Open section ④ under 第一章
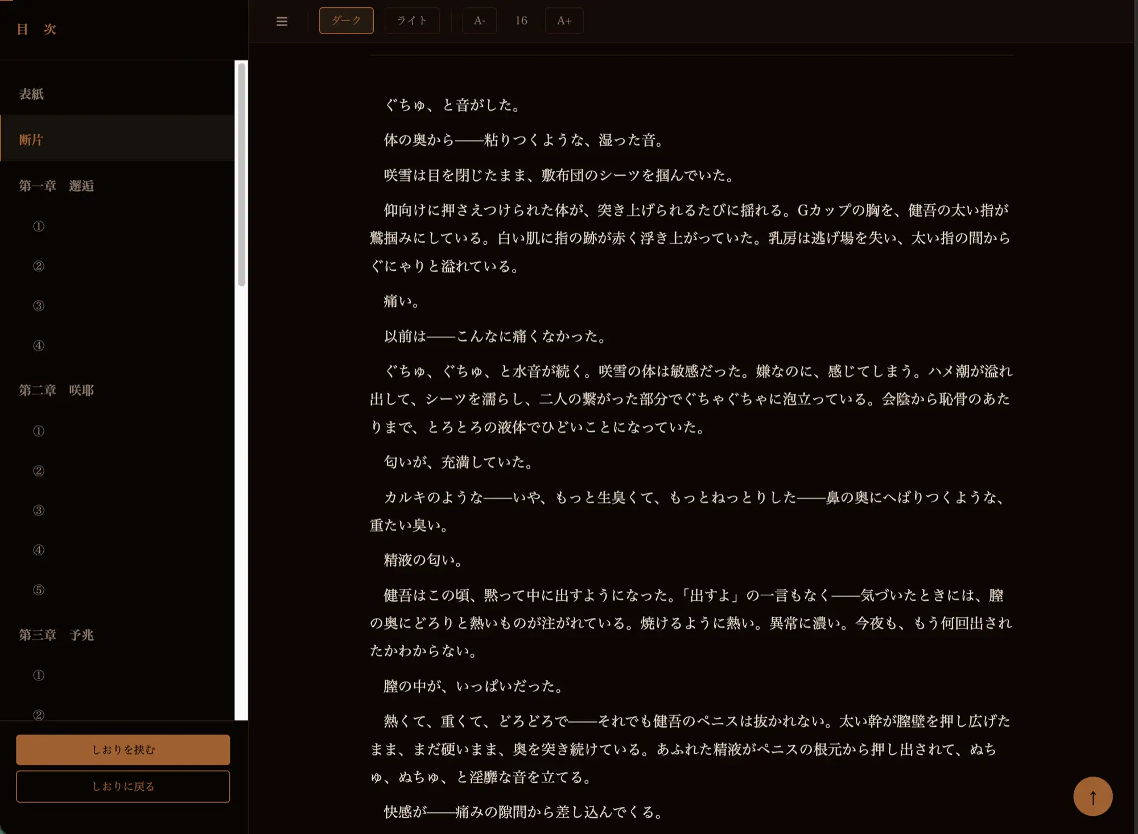 pyautogui.click(x=39, y=346)
